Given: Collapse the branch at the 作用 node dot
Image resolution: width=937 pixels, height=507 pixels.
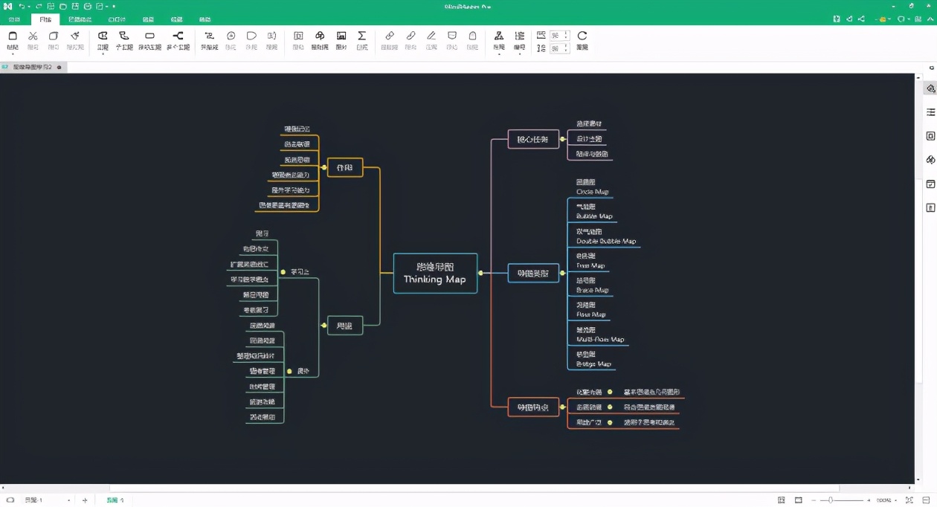Looking at the screenshot, I should tap(324, 168).
